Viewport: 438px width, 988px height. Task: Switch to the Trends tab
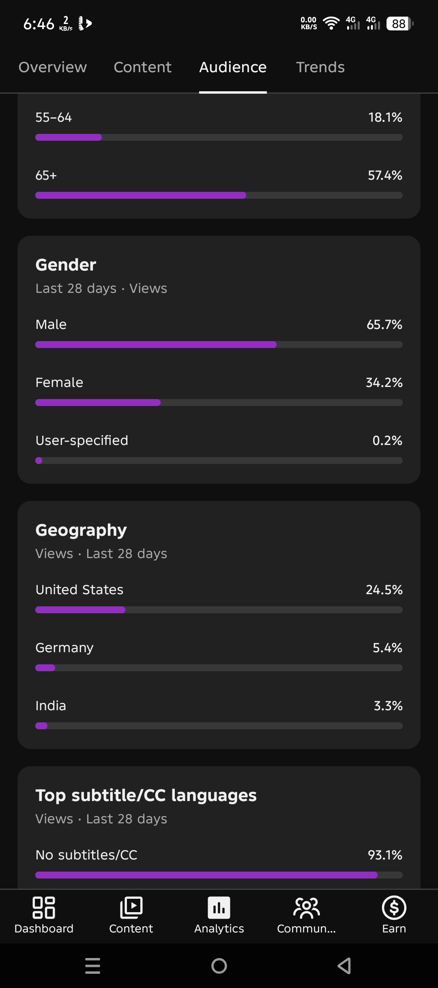(320, 67)
